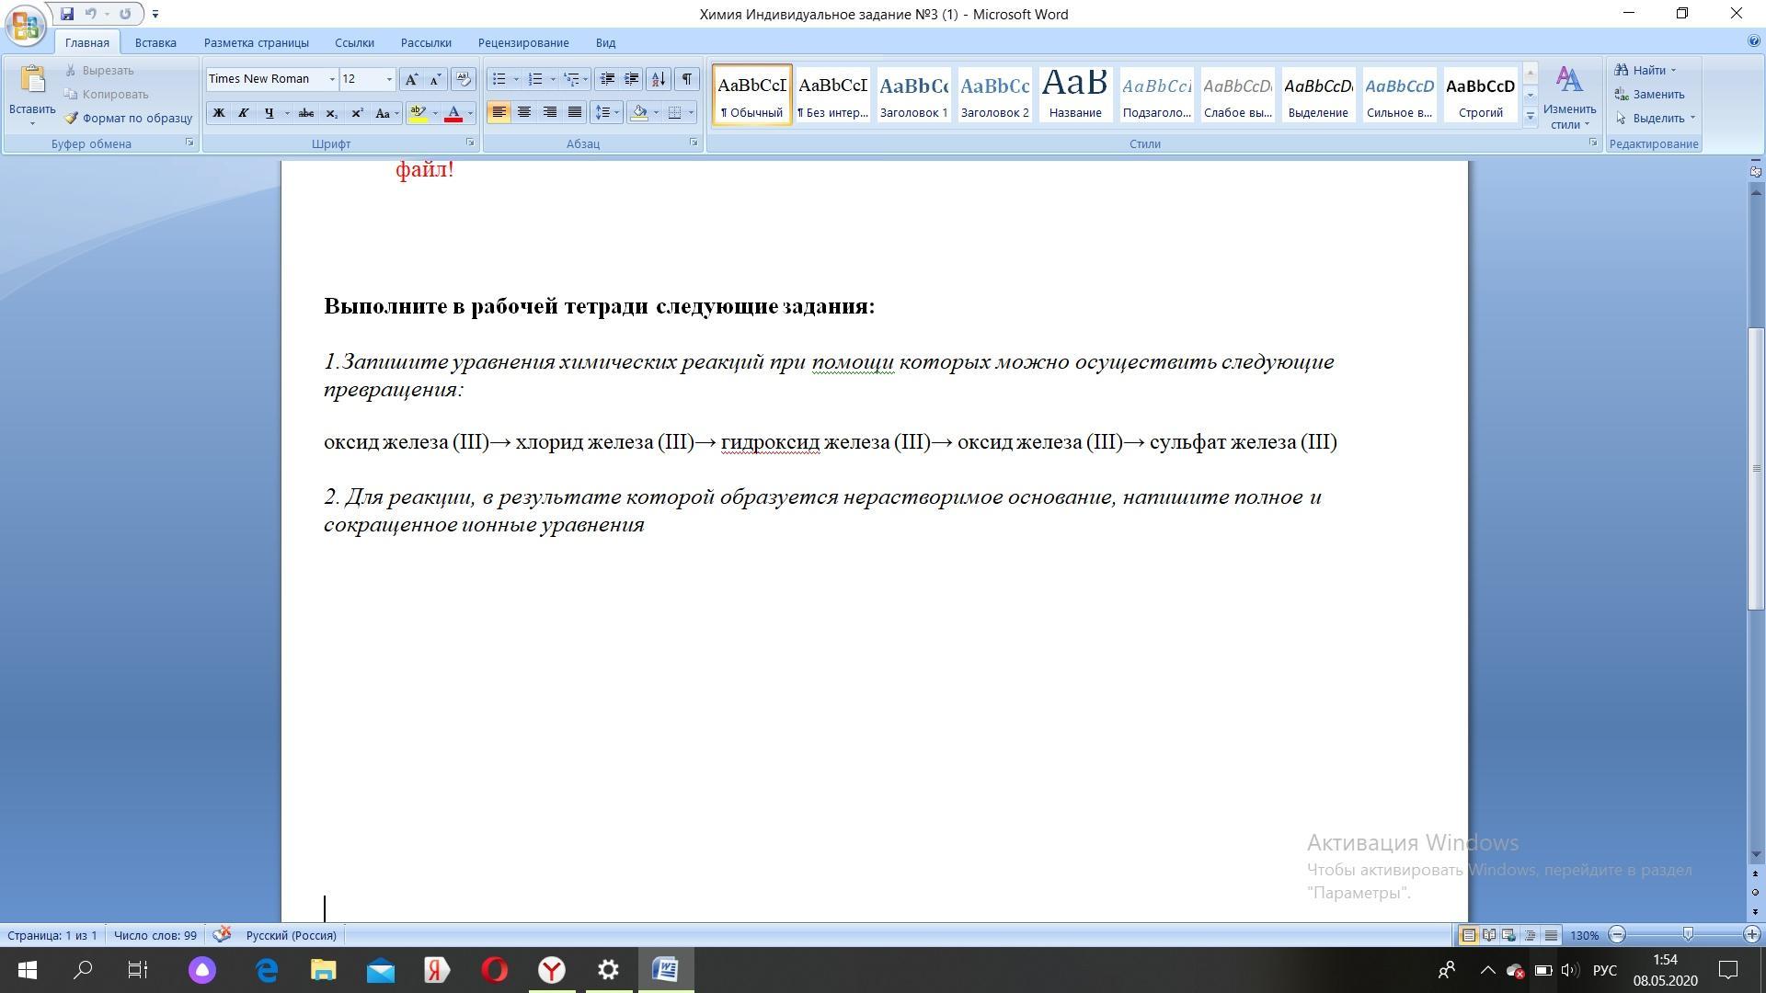Click the Save icon in quick access toolbar
The image size is (1766, 993).
[x=67, y=14]
